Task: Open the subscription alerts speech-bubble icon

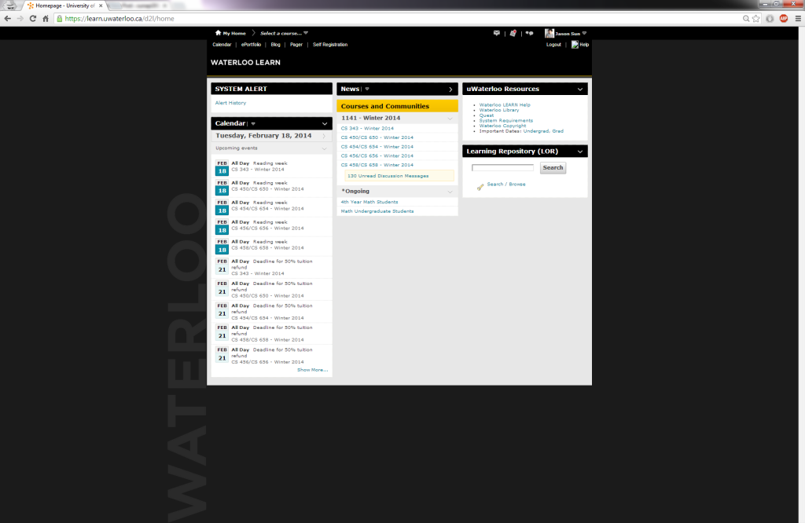Action: coord(529,33)
